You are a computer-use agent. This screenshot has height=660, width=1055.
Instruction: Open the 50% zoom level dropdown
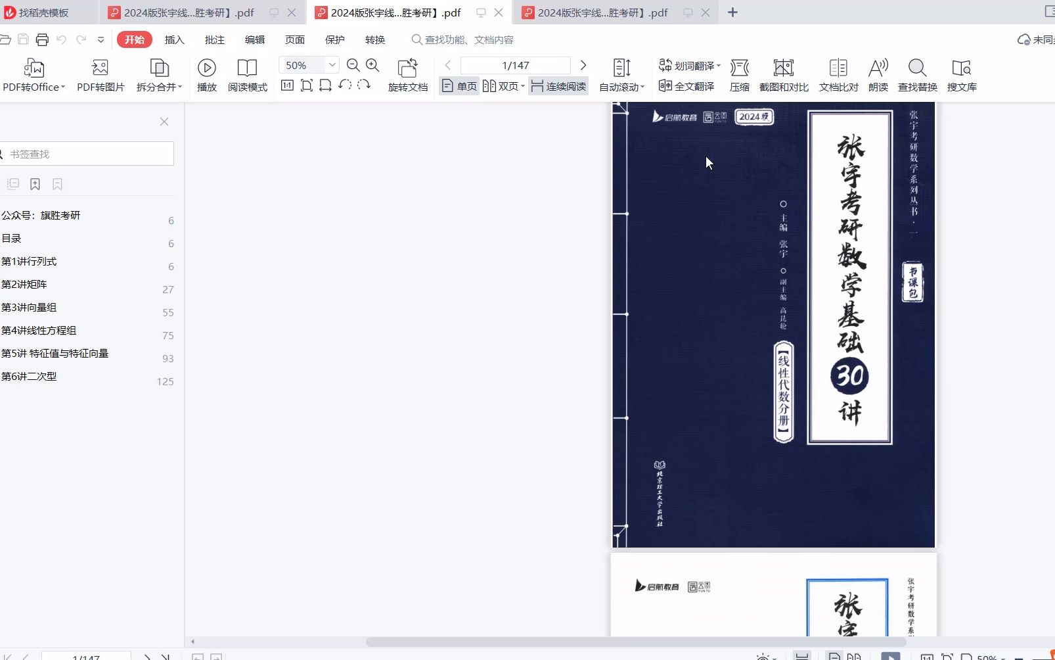(x=332, y=65)
